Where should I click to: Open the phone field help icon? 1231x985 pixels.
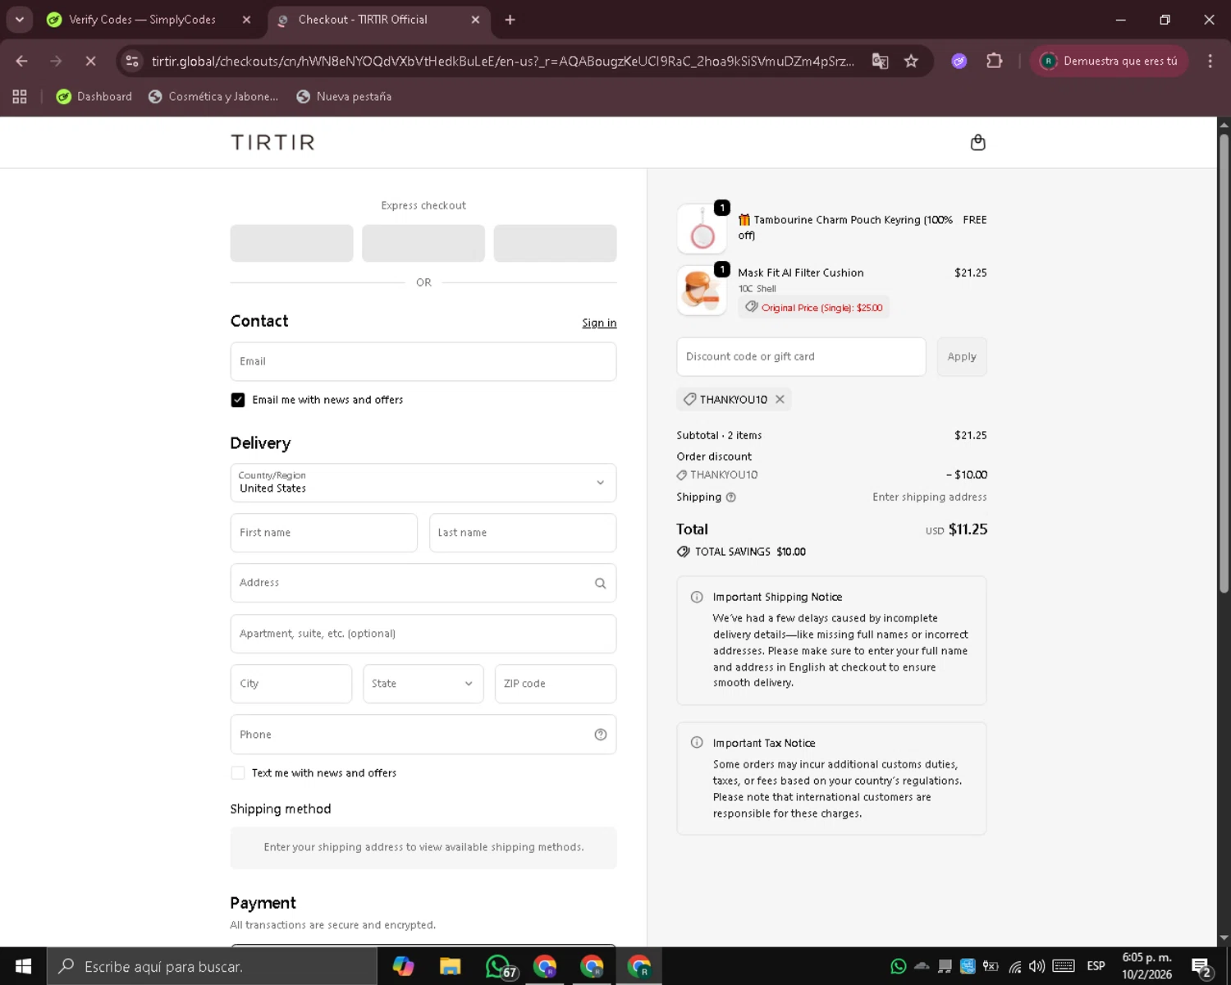pos(600,735)
